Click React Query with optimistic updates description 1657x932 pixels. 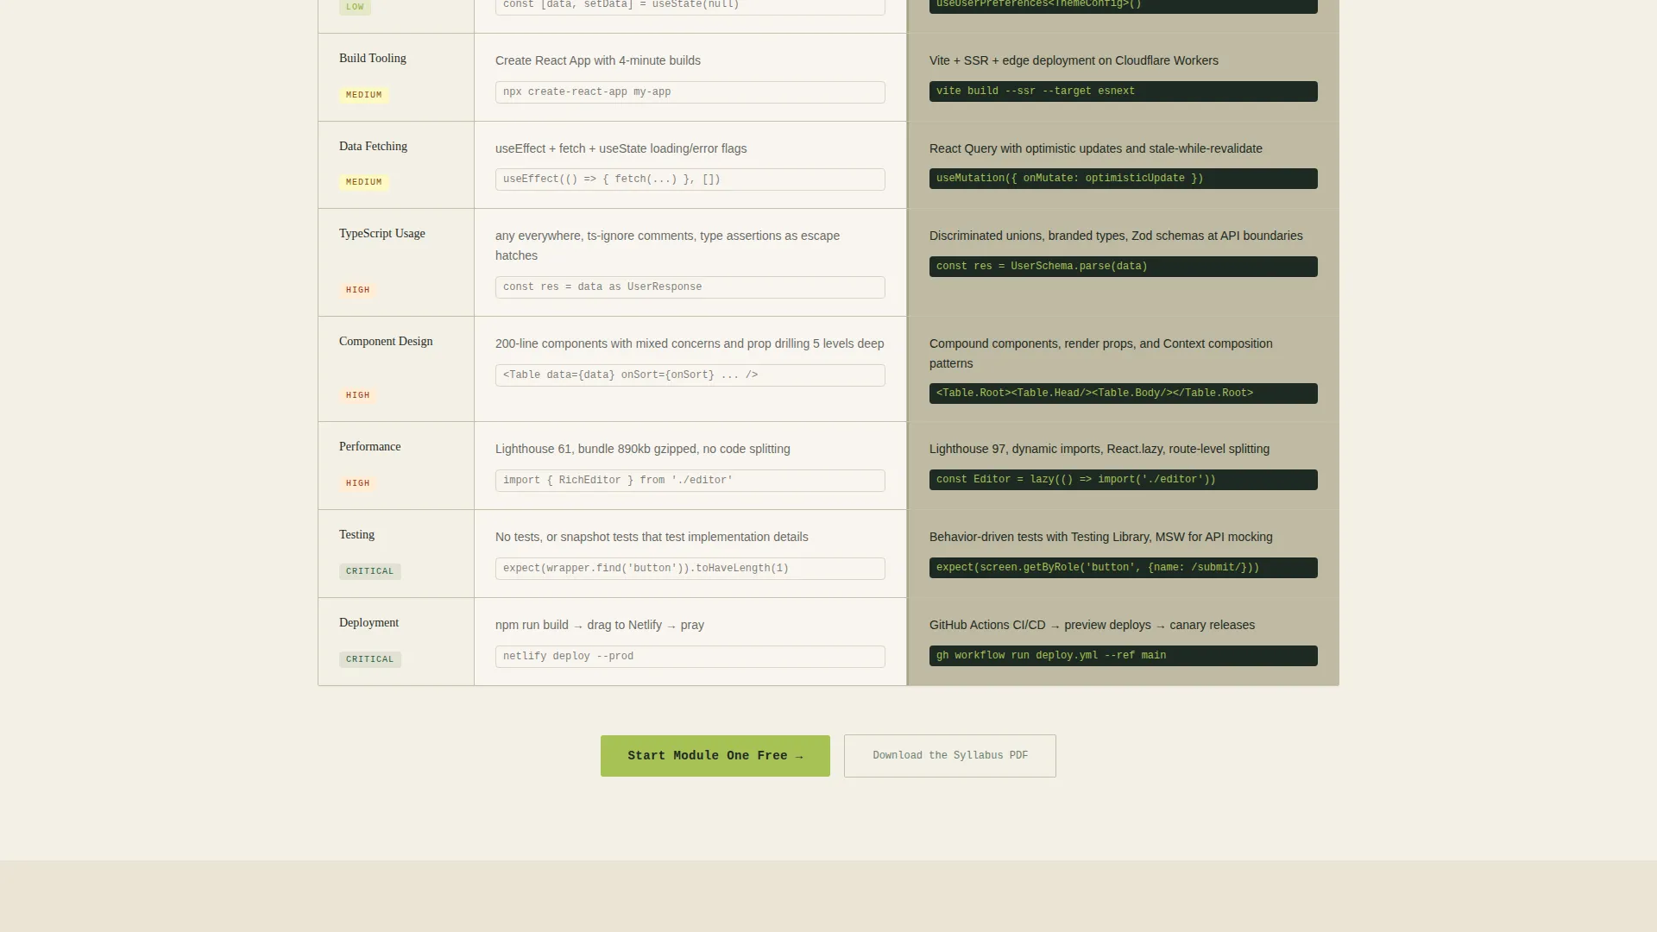[x=1095, y=148]
